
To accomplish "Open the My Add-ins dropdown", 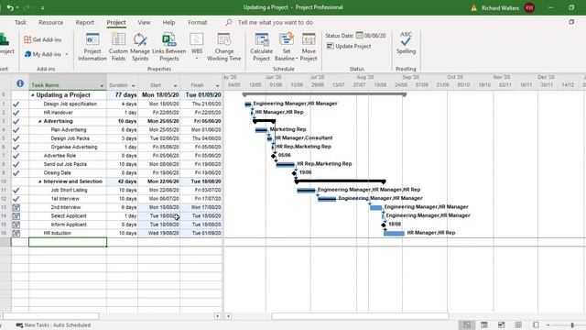I will (67, 54).
